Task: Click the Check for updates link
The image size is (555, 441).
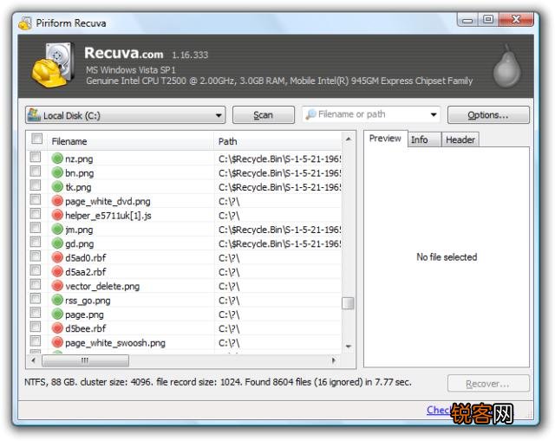Action: pyautogui.click(x=460, y=410)
